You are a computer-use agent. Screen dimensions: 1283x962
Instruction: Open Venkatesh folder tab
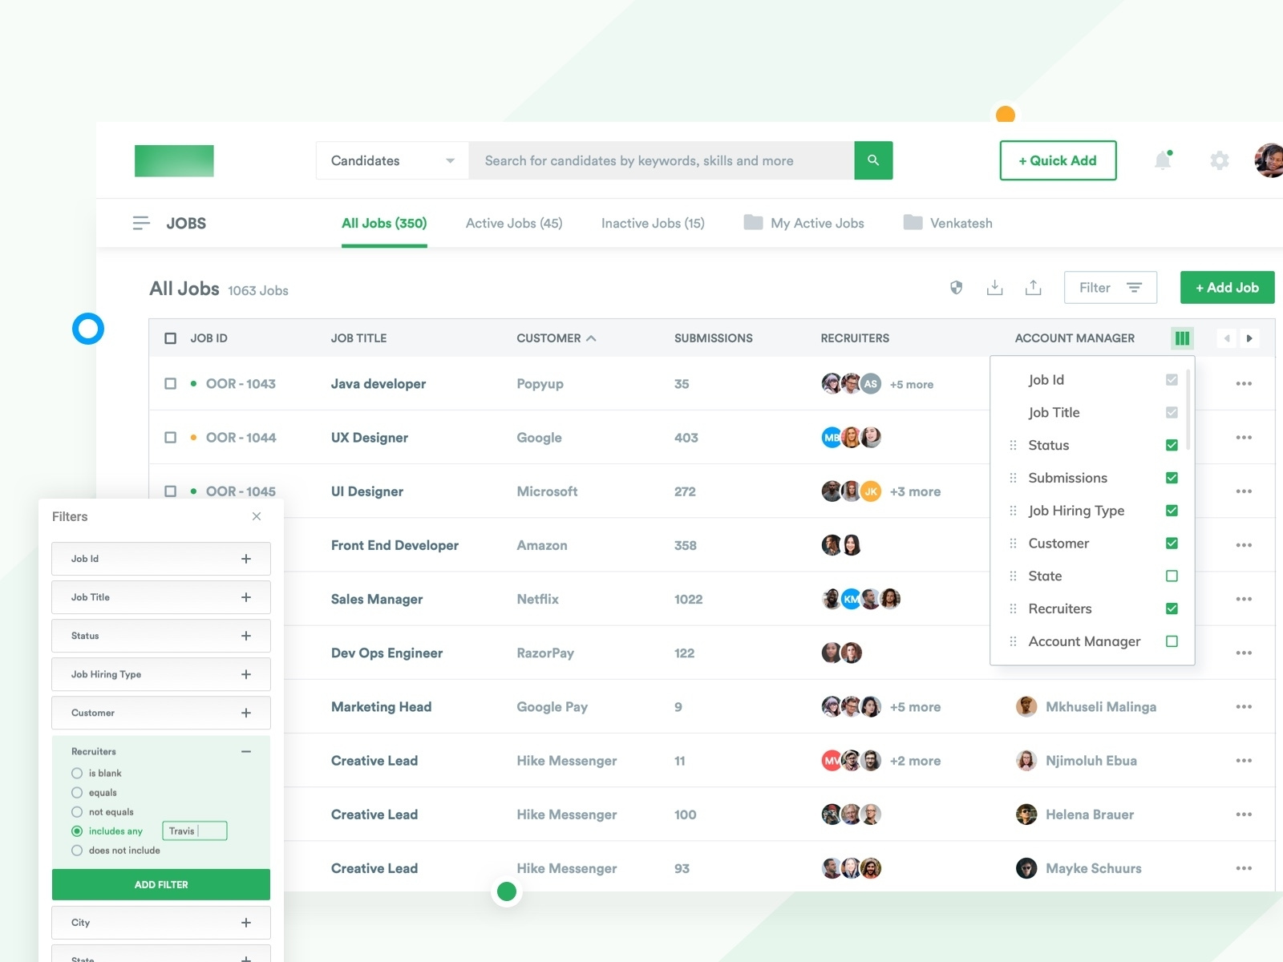coord(948,223)
